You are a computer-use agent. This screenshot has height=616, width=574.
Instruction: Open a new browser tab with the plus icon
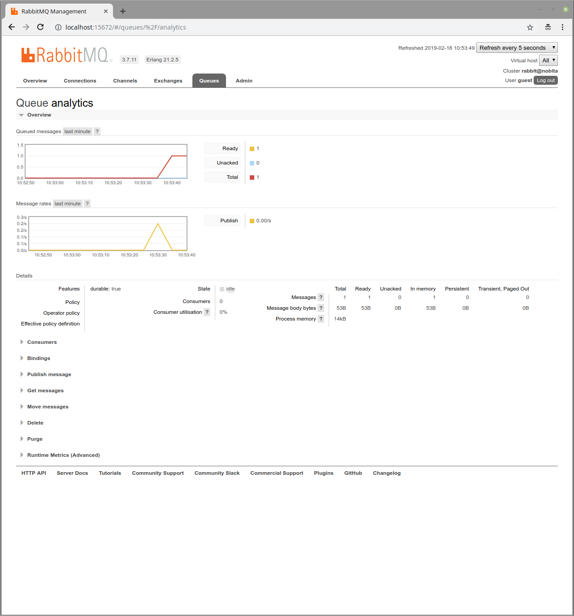pos(123,11)
